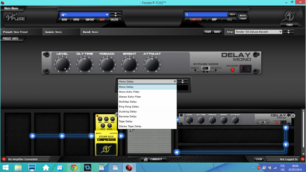Select Tape Delay from the list
306x172 pixels.
(147, 121)
